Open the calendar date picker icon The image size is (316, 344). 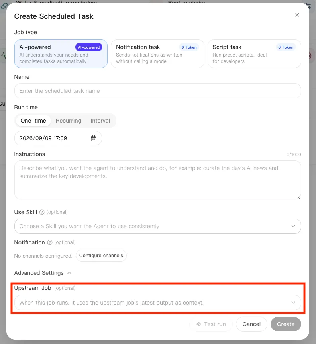click(94, 138)
